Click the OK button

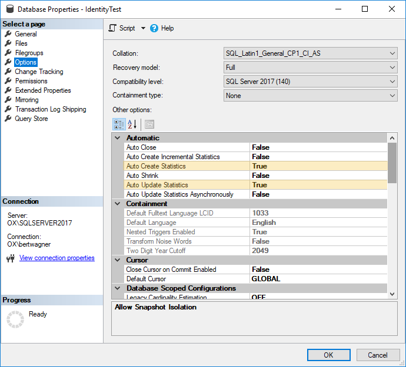click(x=328, y=355)
